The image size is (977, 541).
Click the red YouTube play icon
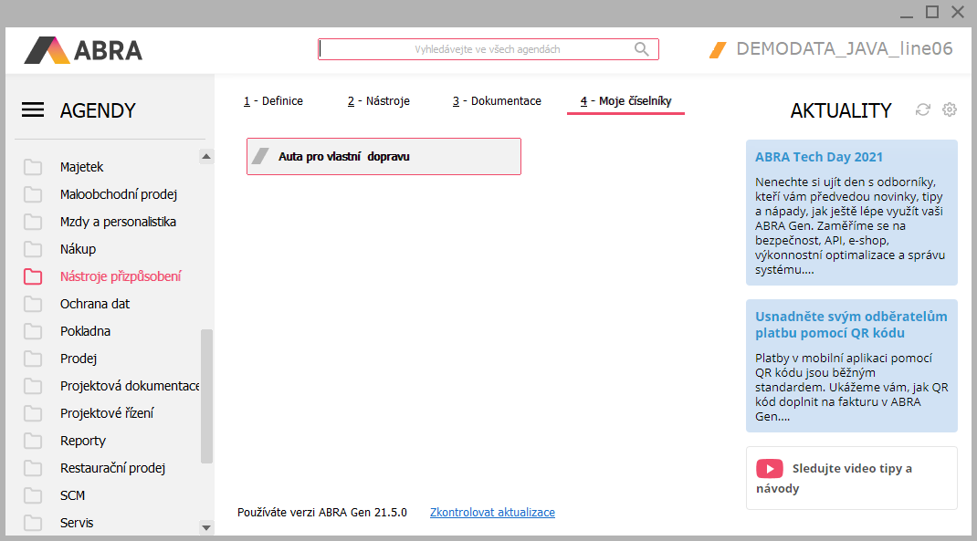point(769,469)
